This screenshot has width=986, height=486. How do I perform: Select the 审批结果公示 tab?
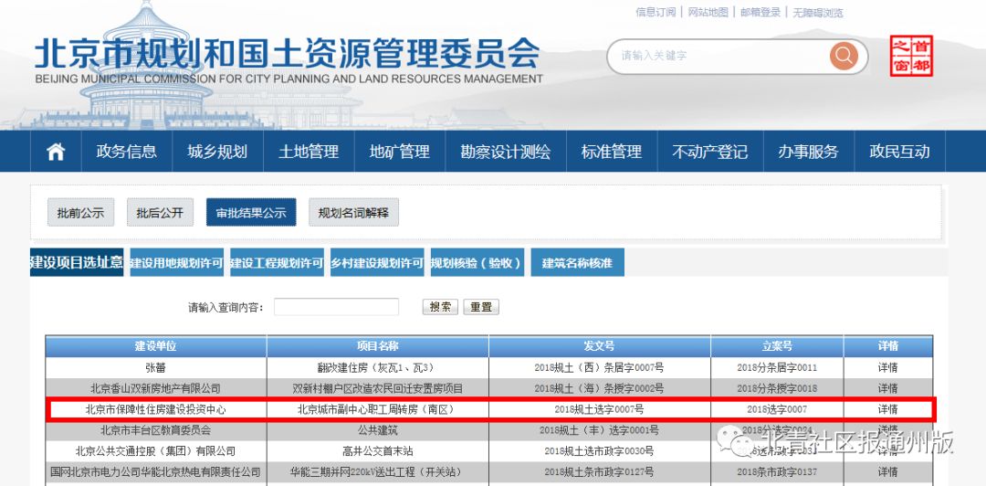tap(251, 213)
